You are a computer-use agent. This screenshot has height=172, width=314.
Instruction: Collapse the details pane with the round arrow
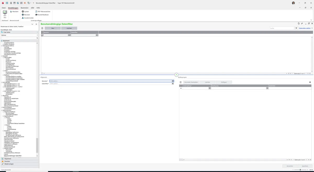tap(176, 75)
